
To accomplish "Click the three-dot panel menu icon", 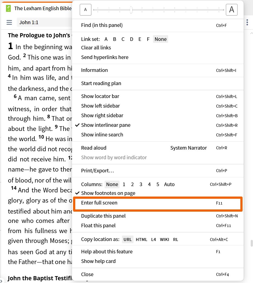I will click(247, 23).
